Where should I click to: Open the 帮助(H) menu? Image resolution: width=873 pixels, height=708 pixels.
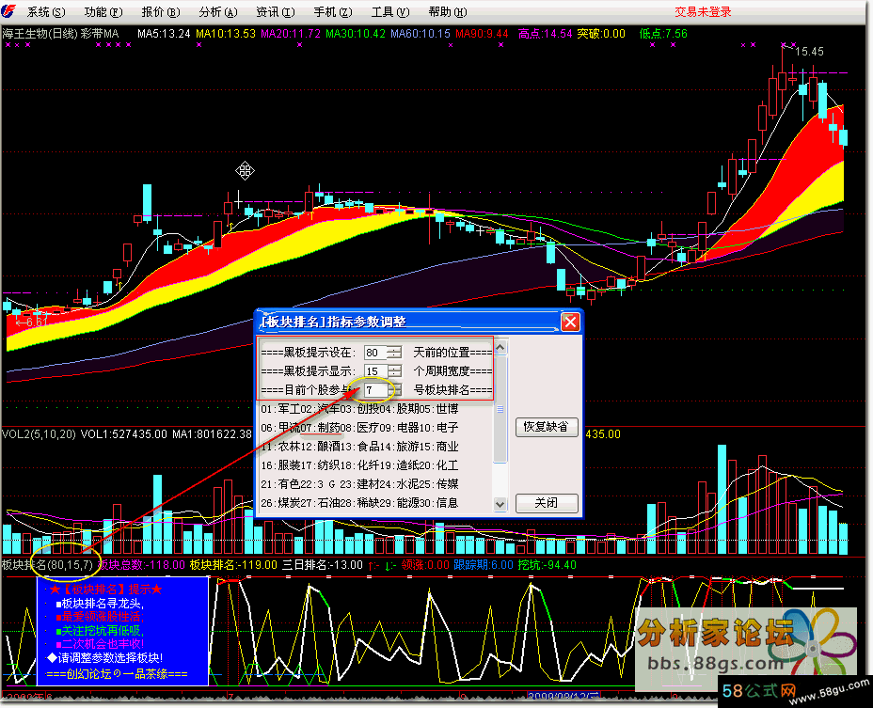448,11
